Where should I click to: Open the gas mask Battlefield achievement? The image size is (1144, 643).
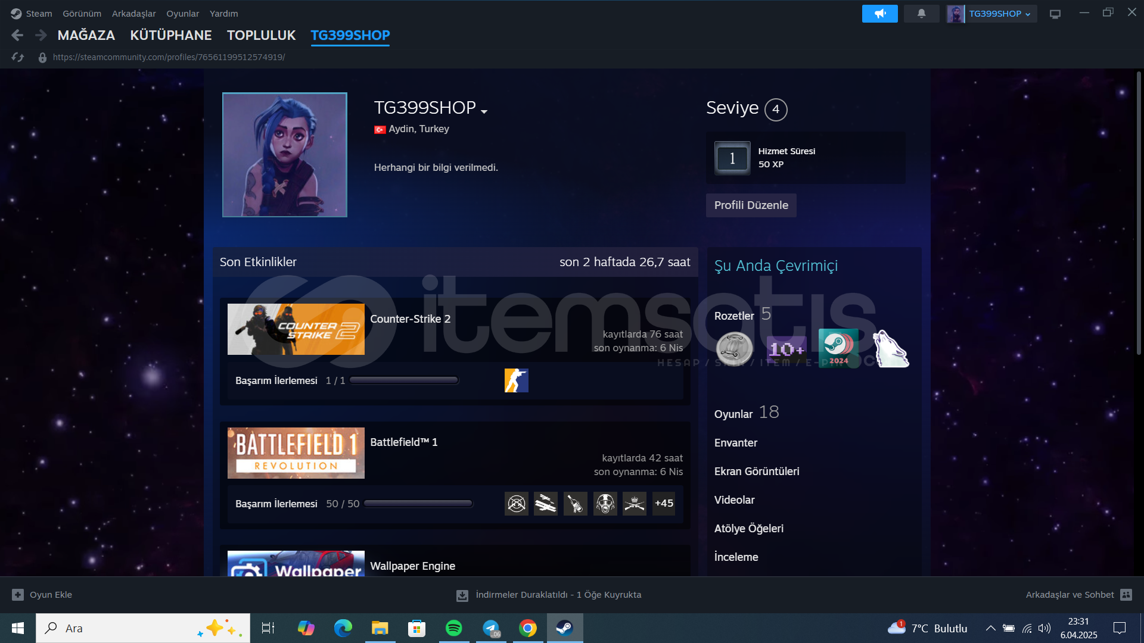605,504
